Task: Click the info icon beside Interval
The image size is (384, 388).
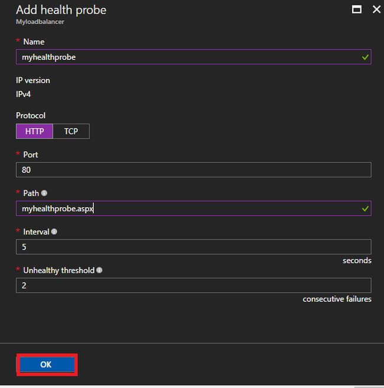Action: 54,232
